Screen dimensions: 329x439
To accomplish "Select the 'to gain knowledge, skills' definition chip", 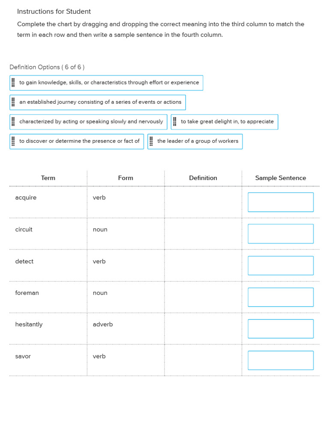I will [x=109, y=83].
